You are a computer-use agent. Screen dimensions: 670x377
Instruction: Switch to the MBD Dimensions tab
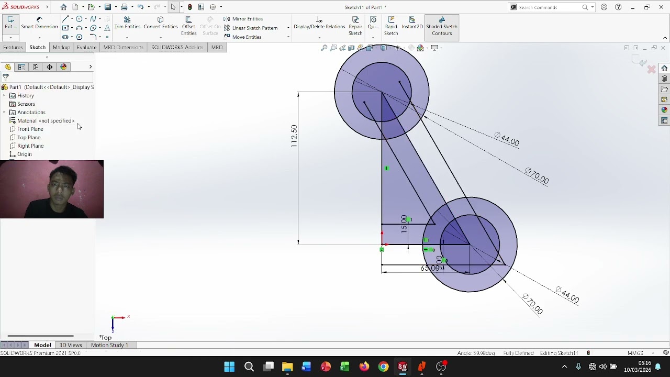tap(123, 47)
